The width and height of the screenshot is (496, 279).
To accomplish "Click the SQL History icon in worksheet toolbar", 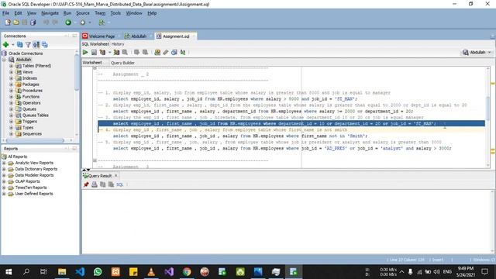I will [x=174, y=52].
